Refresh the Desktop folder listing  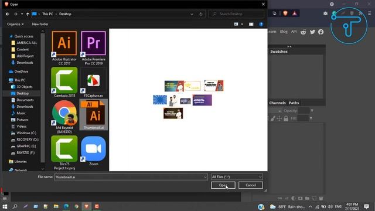click(201, 14)
